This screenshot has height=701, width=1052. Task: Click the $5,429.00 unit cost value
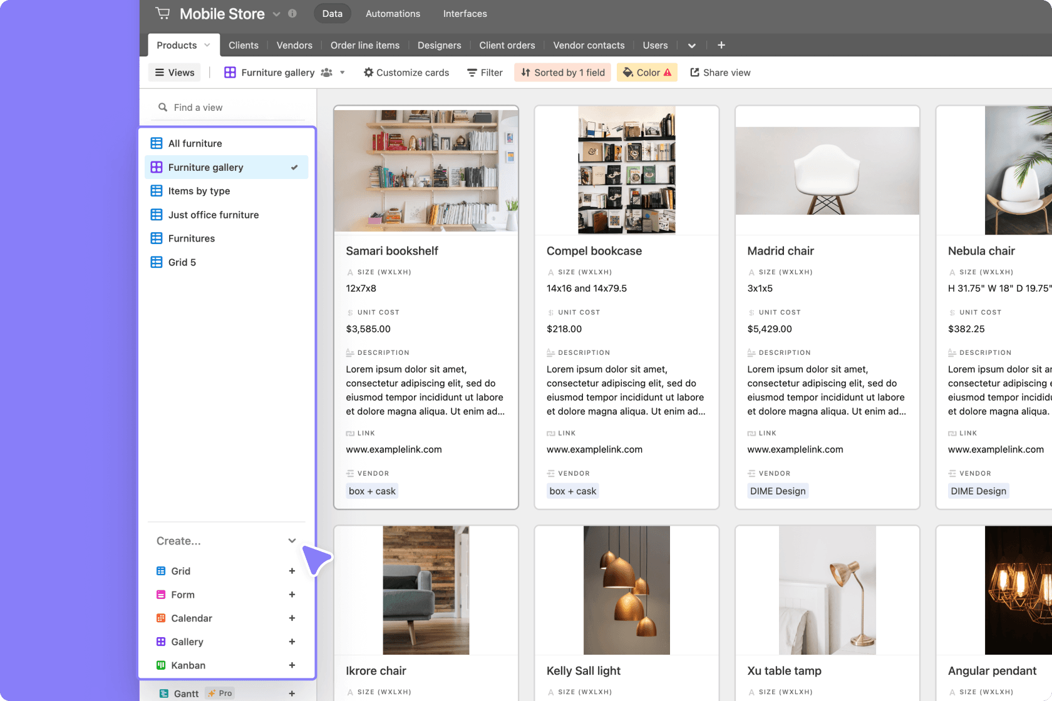click(x=770, y=329)
